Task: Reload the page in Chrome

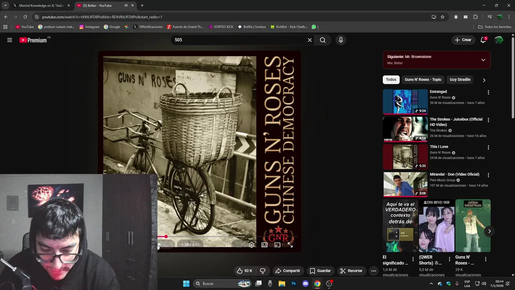Action: 25,17
